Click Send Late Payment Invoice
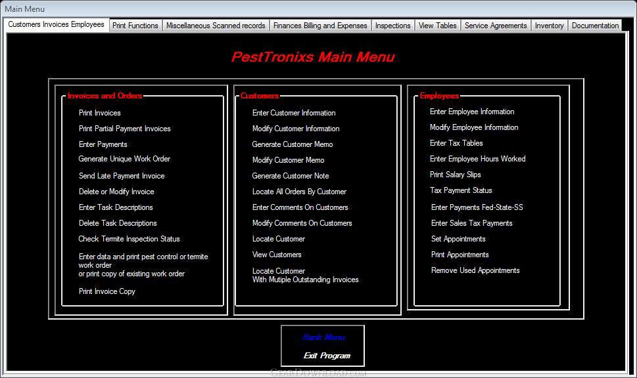 click(122, 176)
